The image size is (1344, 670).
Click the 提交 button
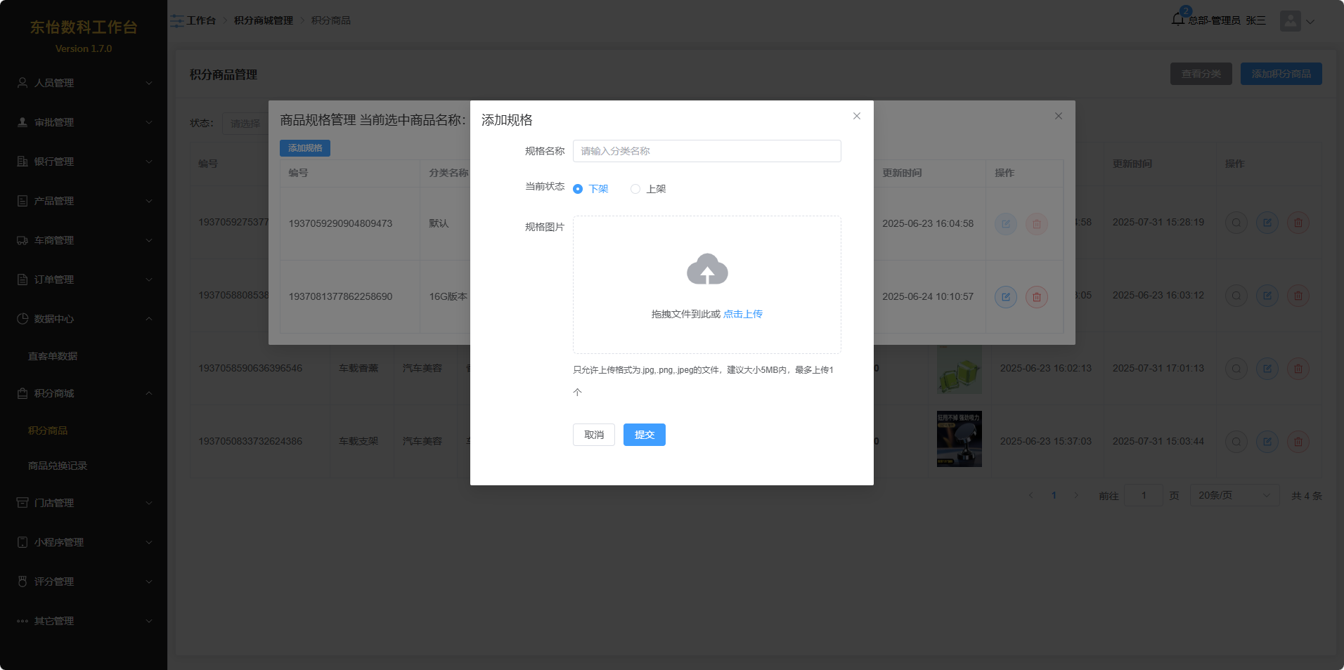click(644, 435)
